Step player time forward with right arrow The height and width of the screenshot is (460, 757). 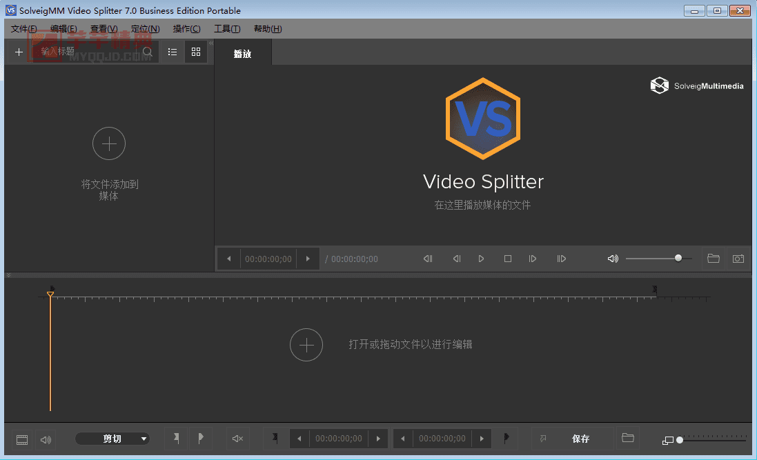click(308, 259)
